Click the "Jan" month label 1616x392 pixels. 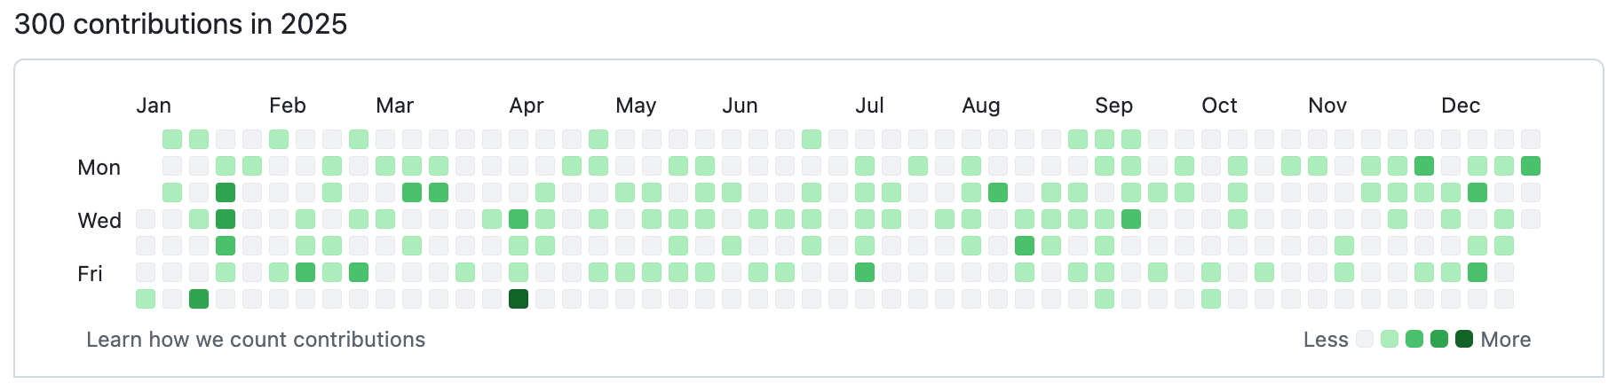154,106
